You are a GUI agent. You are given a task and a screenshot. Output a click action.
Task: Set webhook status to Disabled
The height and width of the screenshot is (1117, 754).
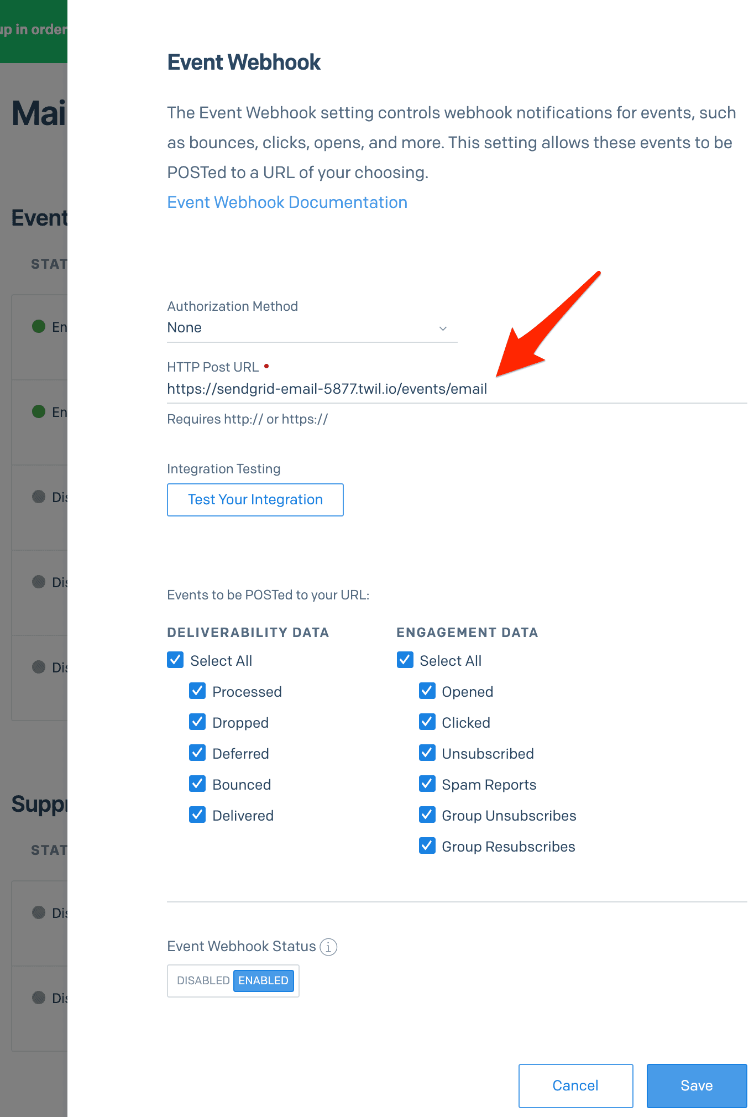[203, 980]
